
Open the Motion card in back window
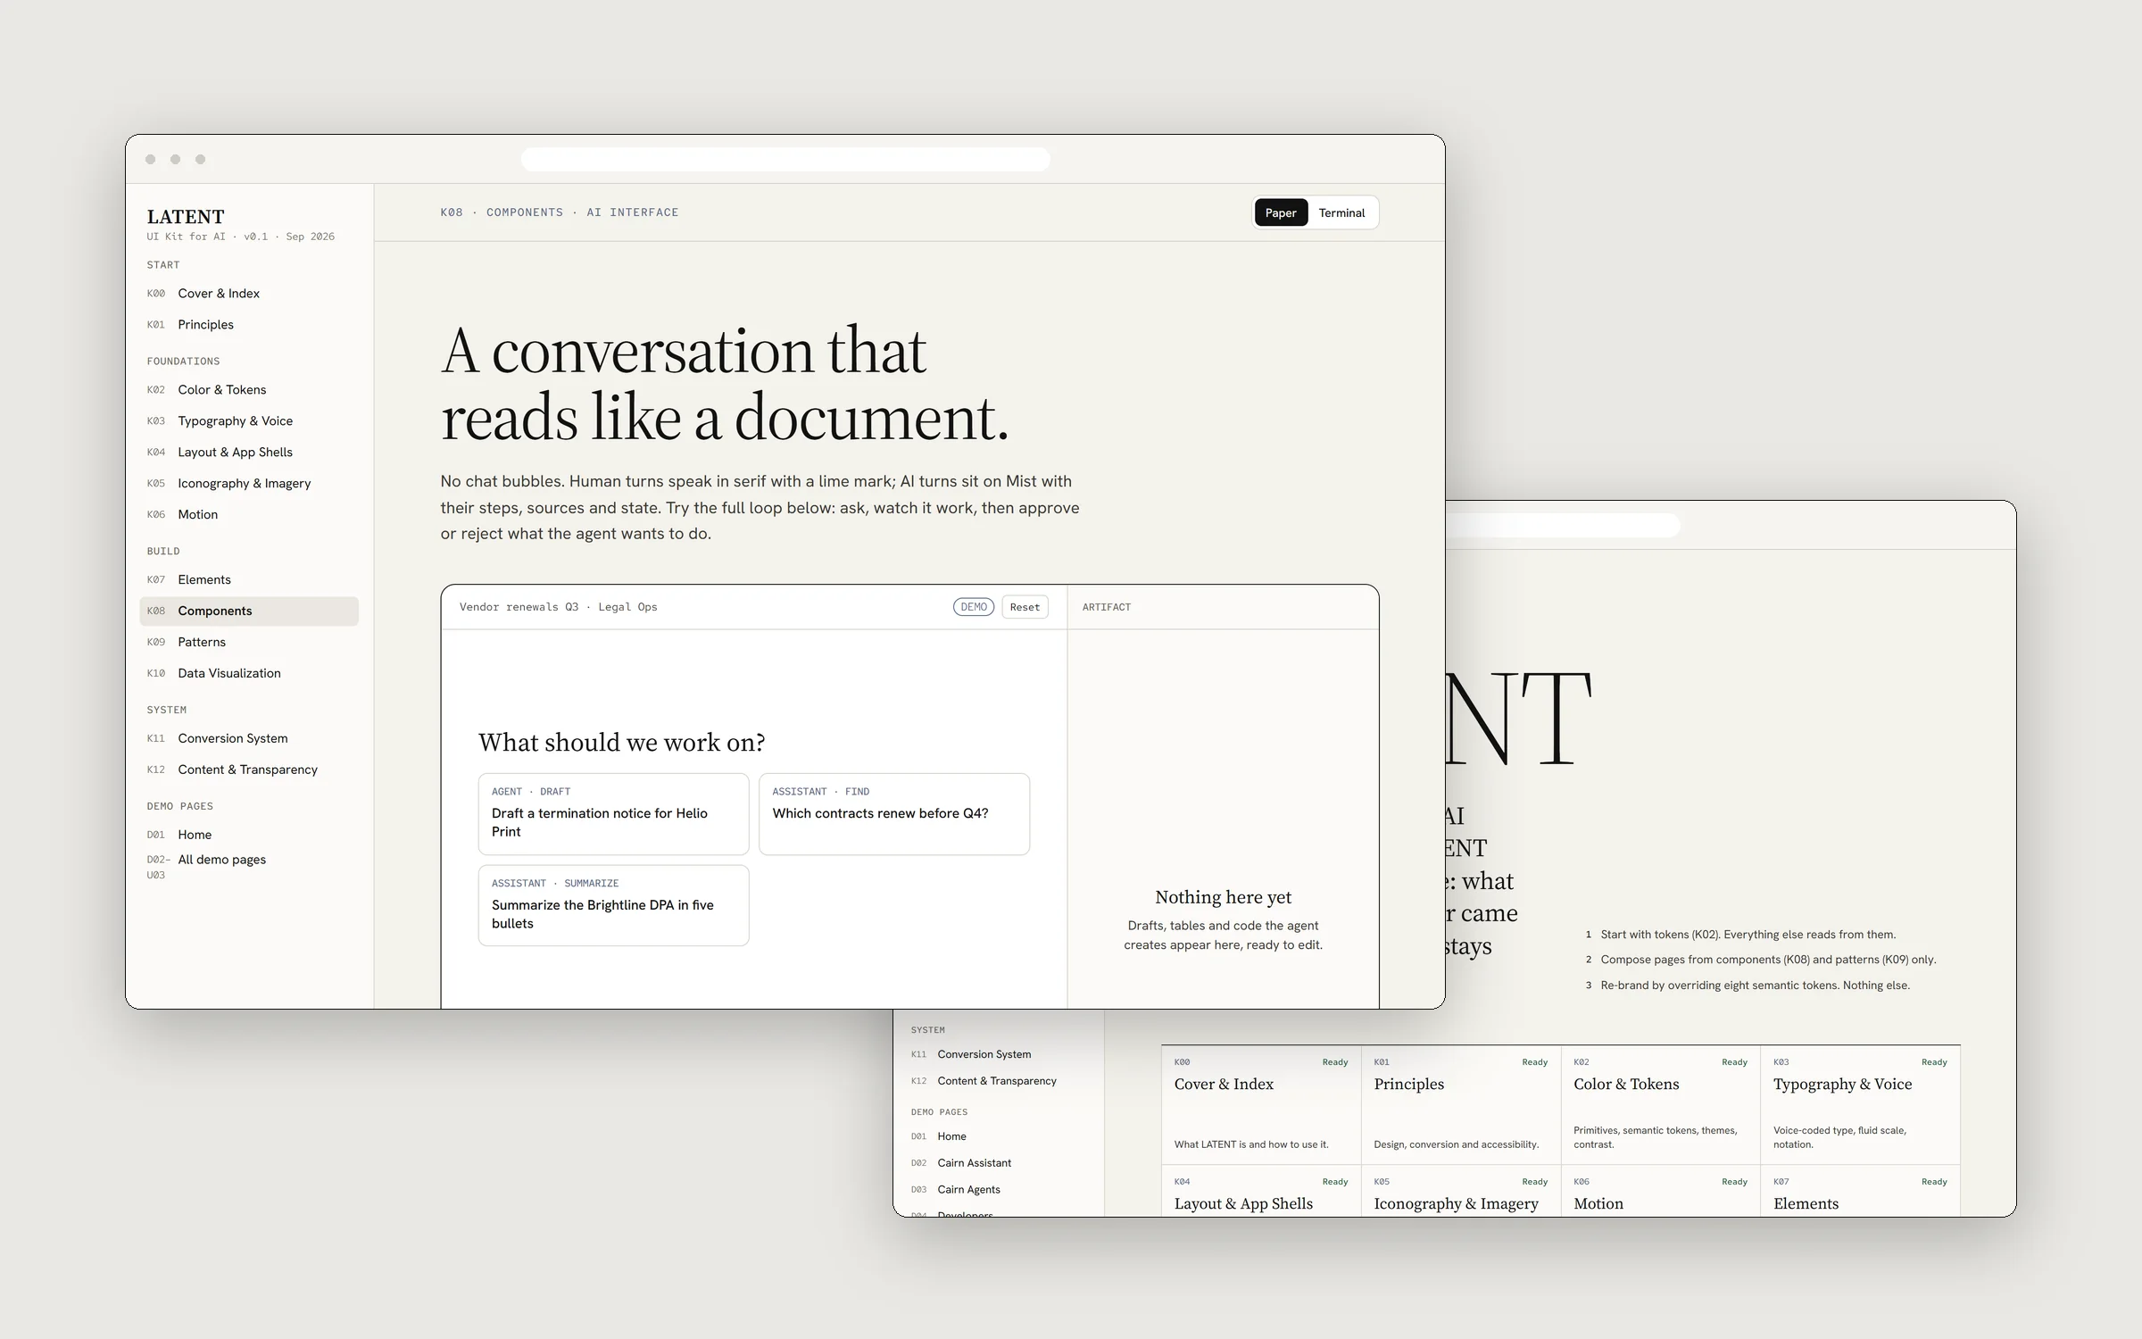point(1661,1191)
